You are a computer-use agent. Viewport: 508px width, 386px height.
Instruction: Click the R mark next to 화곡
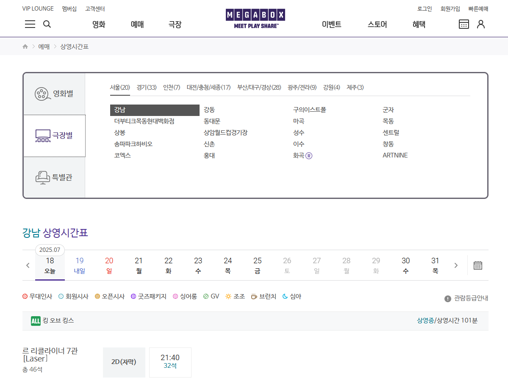pos(309,156)
